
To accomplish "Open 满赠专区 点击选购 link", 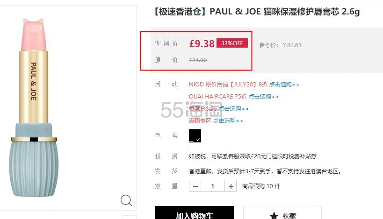I will pos(228,121).
